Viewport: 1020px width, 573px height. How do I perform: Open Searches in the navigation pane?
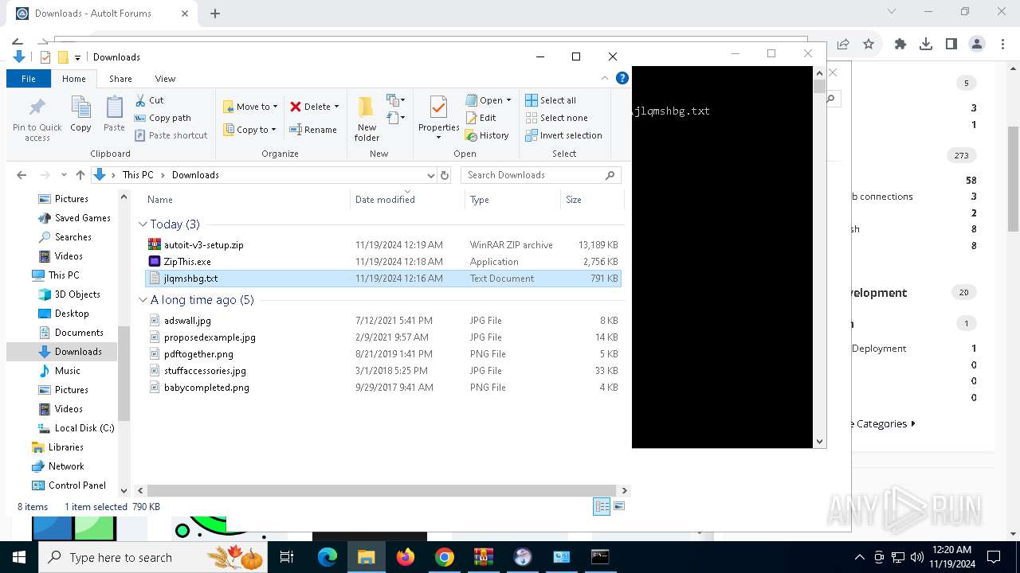pos(73,237)
